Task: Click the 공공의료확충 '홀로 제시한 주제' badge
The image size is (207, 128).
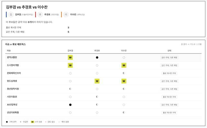Action: point(169,113)
